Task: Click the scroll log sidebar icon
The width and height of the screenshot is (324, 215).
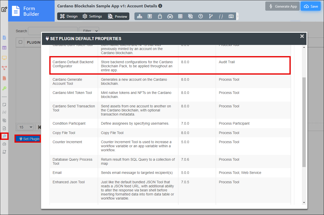Action: pos(4,152)
